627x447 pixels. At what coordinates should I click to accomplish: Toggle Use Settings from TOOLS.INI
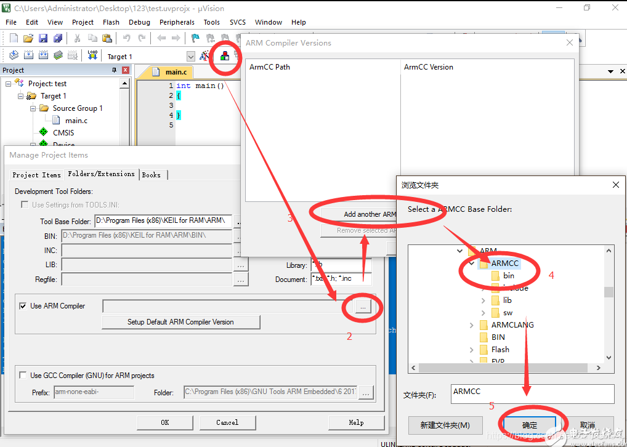25,204
